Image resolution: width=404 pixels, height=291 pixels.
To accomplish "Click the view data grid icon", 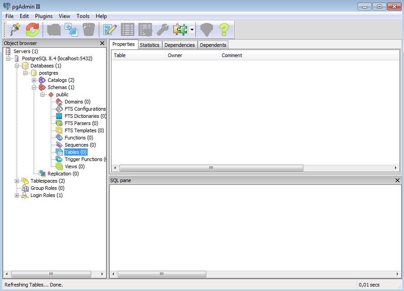I will pos(128,29).
